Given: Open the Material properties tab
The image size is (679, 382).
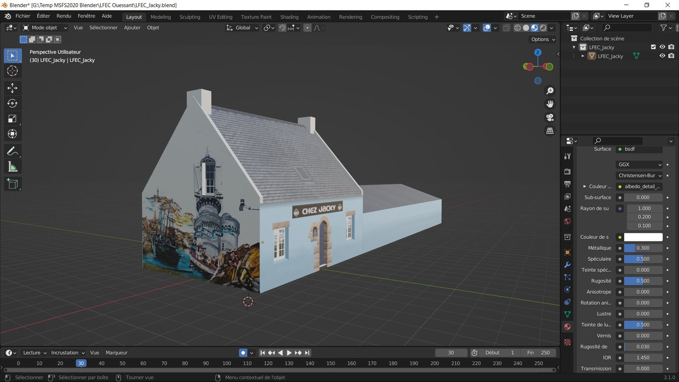Looking at the screenshot, I should 568,327.
